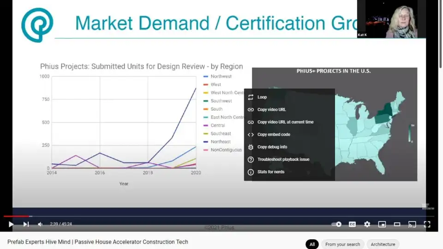Viewport: 443px width, 249px height.
Task: Choose Copy video URL option
Action: (271, 110)
